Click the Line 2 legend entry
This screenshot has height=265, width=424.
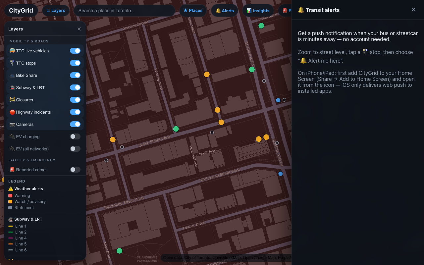click(x=17, y=232)
